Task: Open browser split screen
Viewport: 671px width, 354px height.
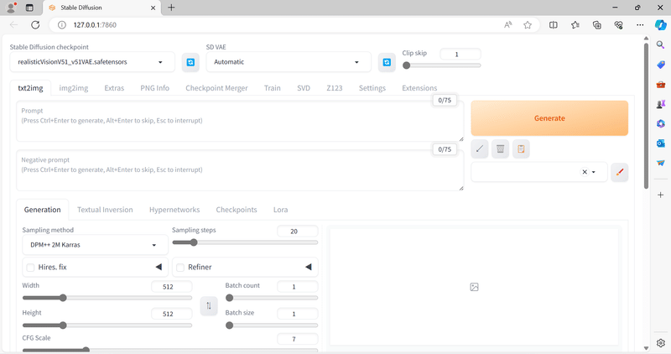Action: pyautogui.click(x=554, y=25)
